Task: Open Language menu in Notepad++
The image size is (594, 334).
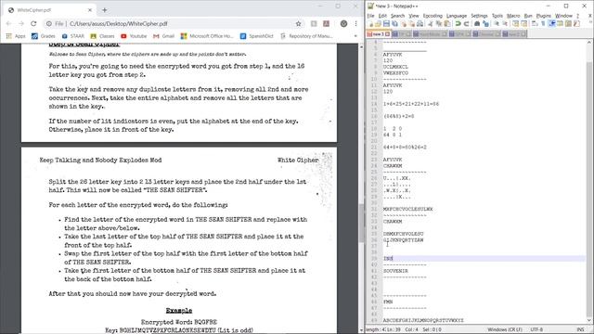Action: click(456, 16)
